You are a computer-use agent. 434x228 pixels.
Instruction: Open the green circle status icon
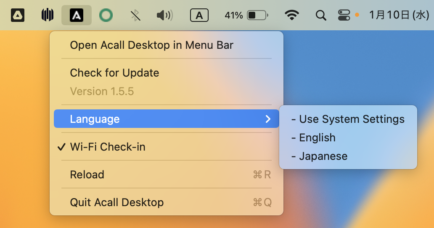[106, 15]
